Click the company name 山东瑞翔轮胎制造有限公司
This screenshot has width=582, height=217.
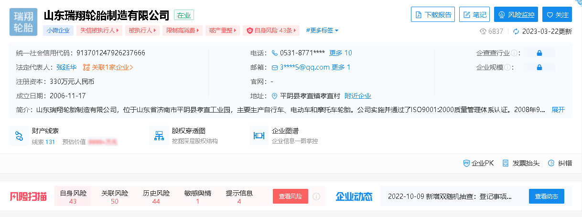tap(107, 15)
